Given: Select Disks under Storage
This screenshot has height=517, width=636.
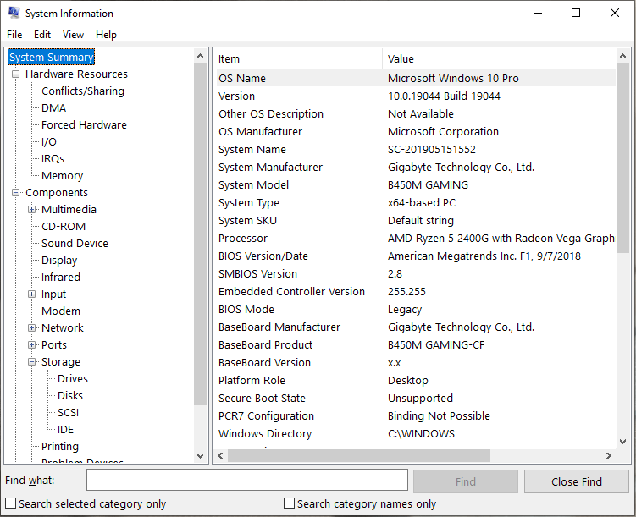Looking at the screenshot, I should click(x=70, y=396).
